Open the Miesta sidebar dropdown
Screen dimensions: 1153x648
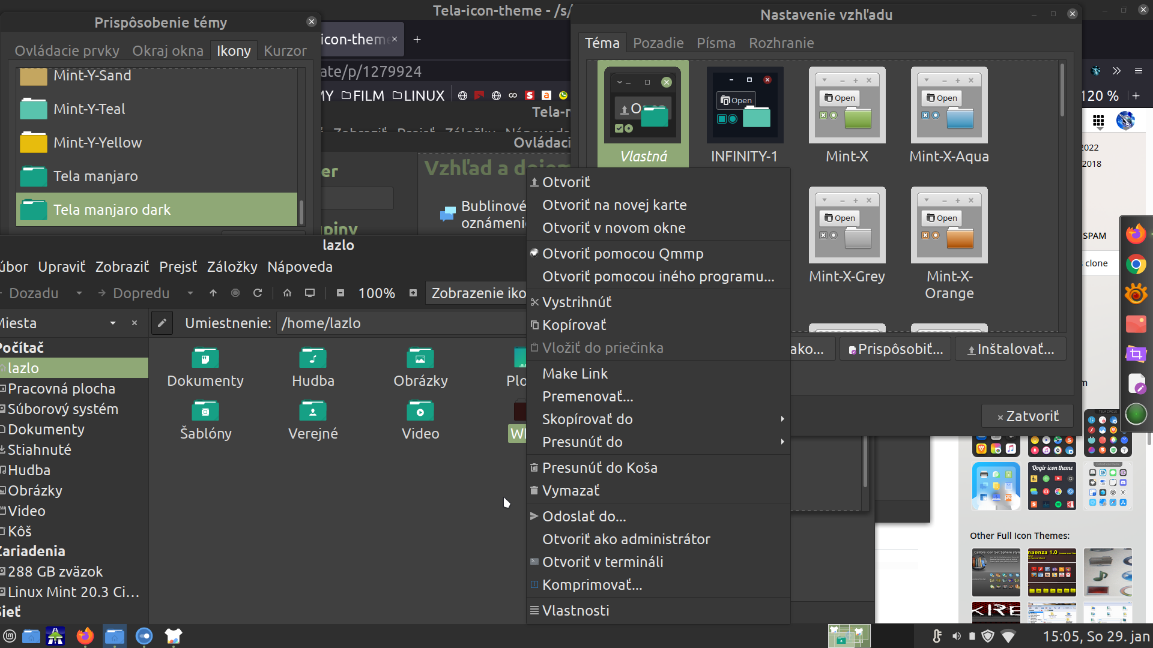[x=113, y=323]
